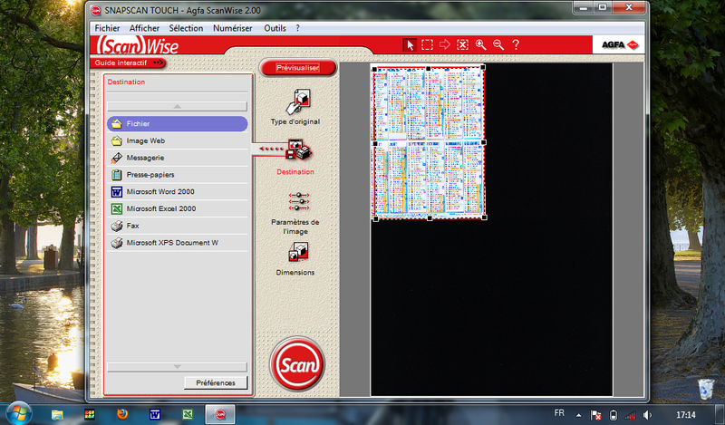The image size is (725, 425).
Task: Select Image Web destination
Action: [x=177, y=140]
